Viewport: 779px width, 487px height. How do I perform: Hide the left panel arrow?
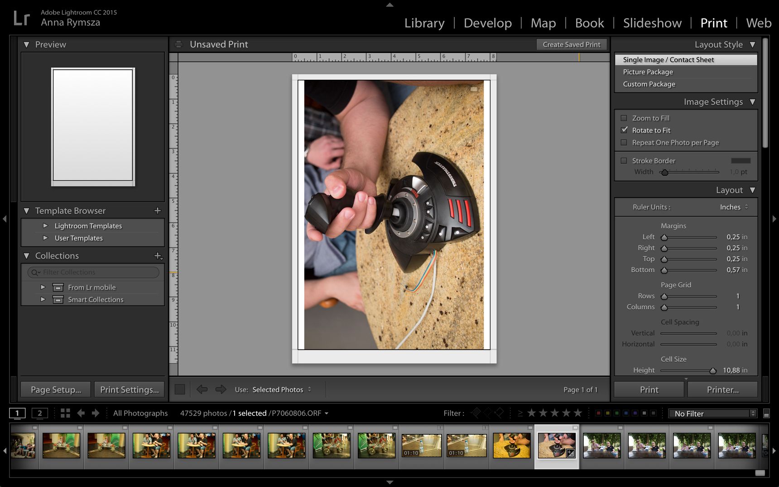click(x=5, y=219)
